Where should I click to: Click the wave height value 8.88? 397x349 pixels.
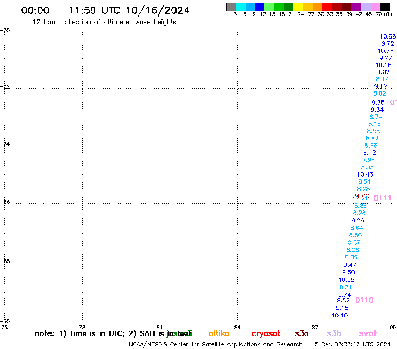(361, 206)
